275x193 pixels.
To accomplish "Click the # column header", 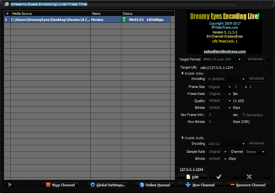I will coord(7,13).
